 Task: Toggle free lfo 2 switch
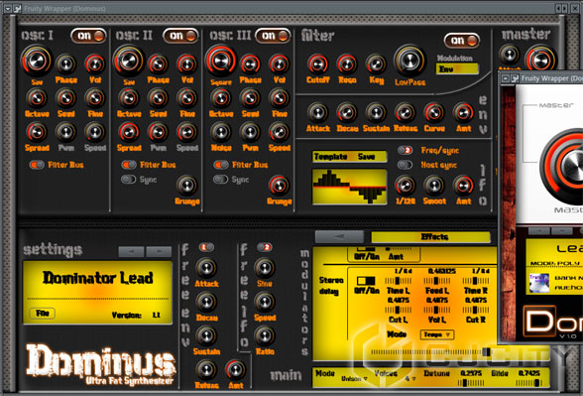265,247
